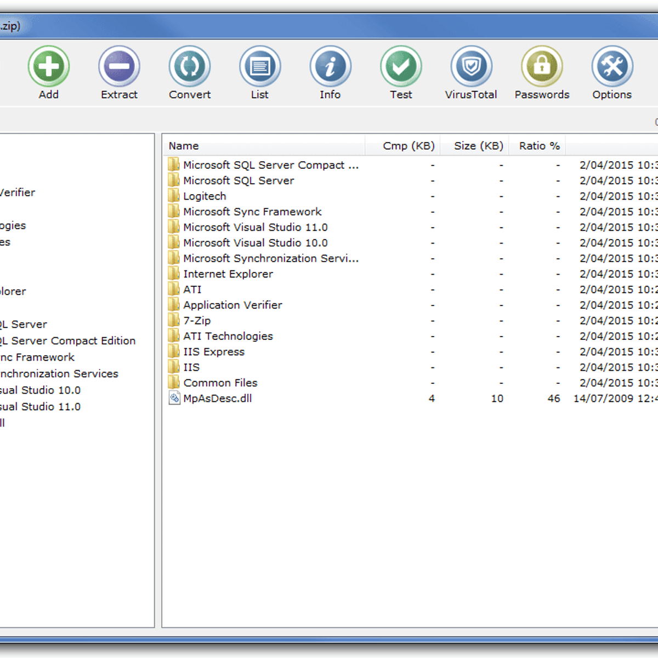Select the Verifier node in folder tree

coord(17,192)
